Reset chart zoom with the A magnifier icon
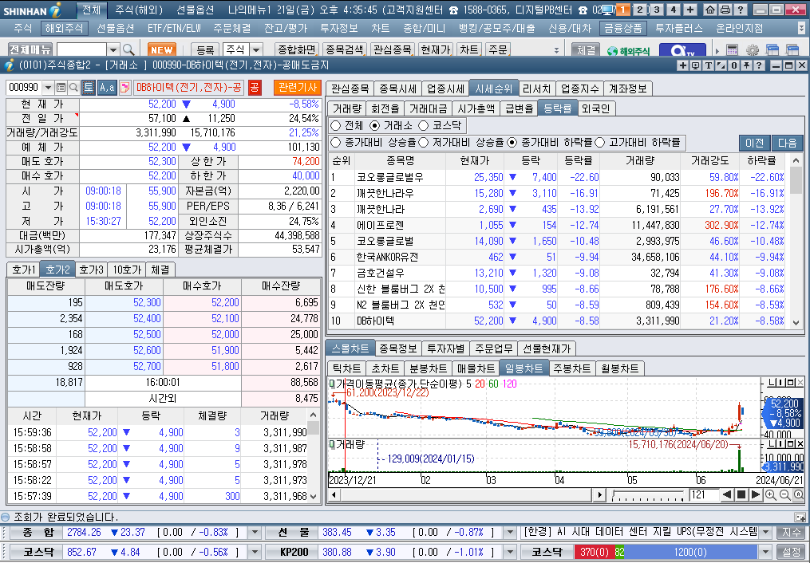 (798, 495)
